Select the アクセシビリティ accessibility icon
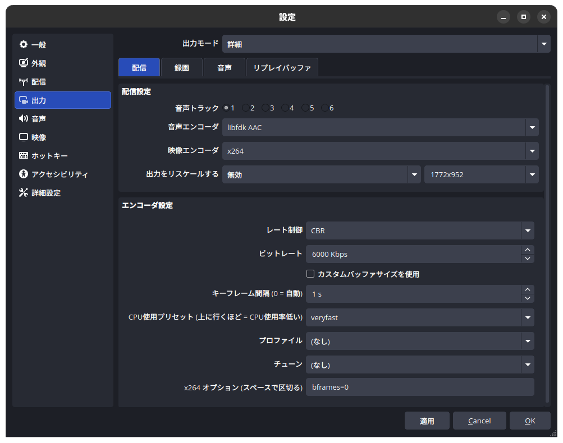 pyautogui.click(x=24, y=174)
